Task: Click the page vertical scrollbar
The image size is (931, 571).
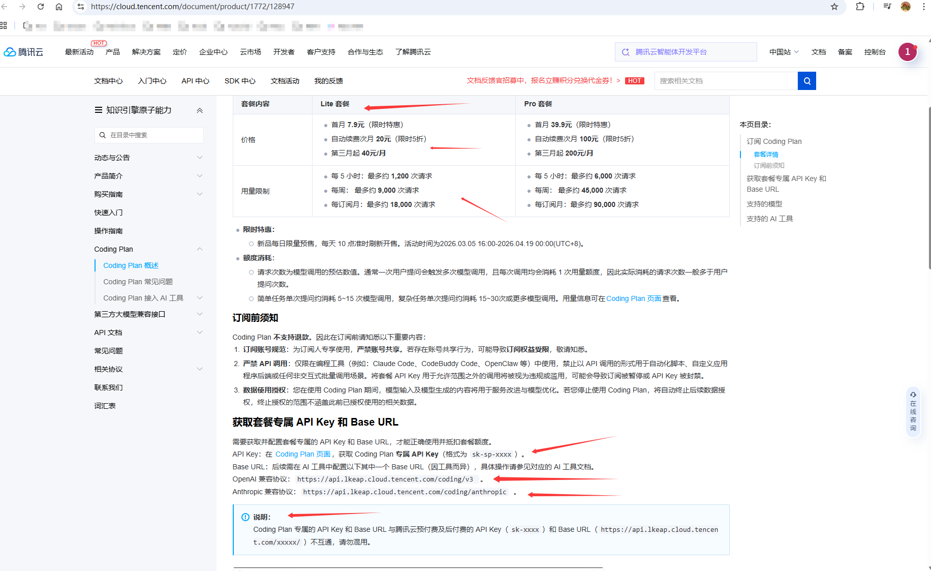Action: 928,188
